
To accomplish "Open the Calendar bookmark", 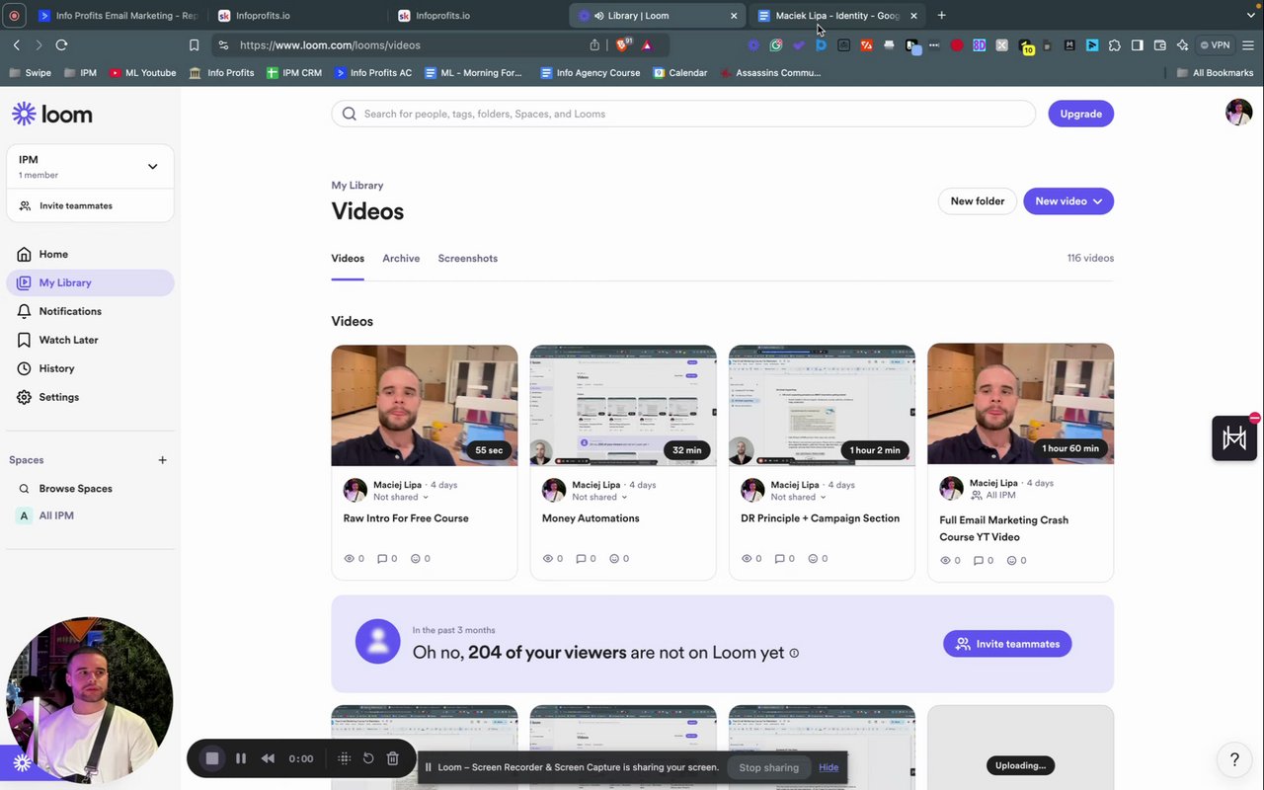I will click(x=680, y=73).
